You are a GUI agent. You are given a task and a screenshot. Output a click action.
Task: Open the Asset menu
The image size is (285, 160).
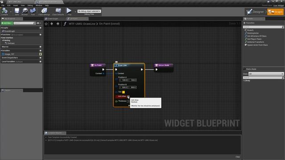click(16, 5)
